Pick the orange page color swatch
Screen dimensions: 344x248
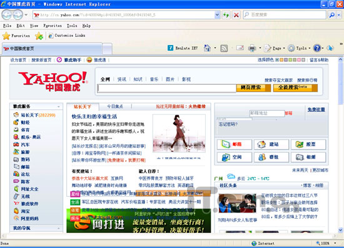[x=281, y=59]
